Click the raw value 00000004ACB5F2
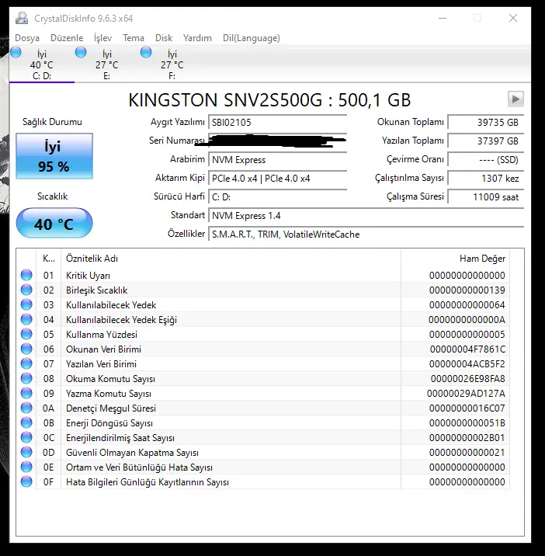 467,364
